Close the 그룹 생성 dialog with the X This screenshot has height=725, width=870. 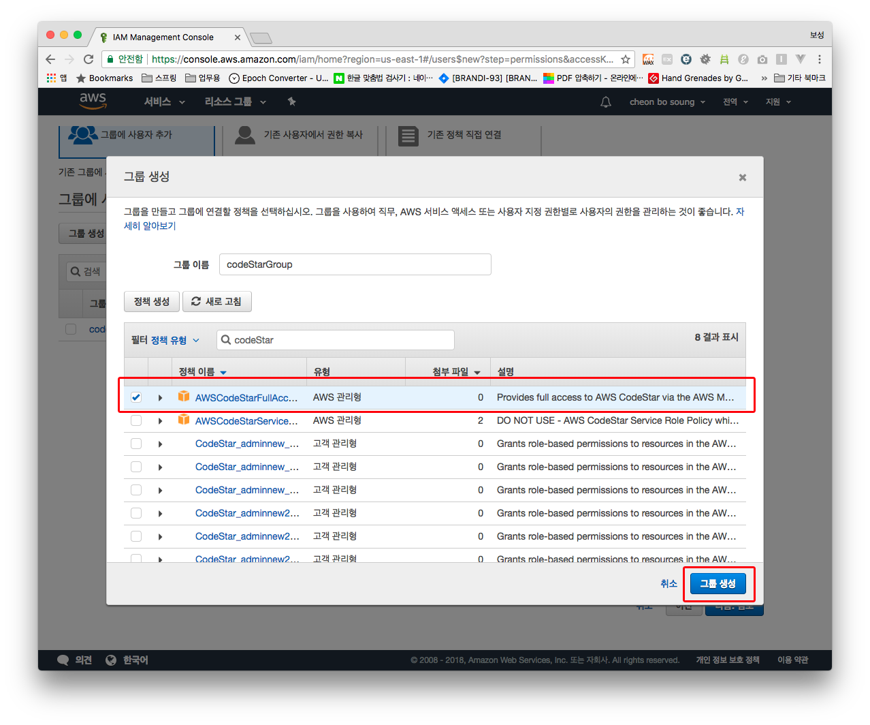[742, 177]
